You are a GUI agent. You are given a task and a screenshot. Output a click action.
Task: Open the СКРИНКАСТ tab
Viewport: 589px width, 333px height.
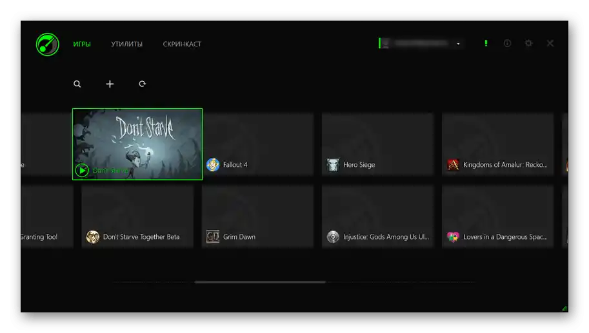point(182,44)
